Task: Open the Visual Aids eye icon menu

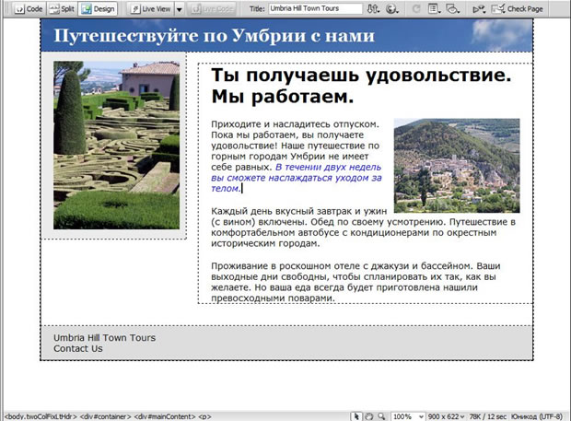Action: [452, 8]
